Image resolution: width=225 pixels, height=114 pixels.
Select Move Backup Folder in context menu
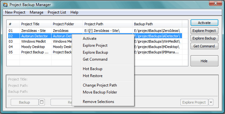(x=100, y=92)
